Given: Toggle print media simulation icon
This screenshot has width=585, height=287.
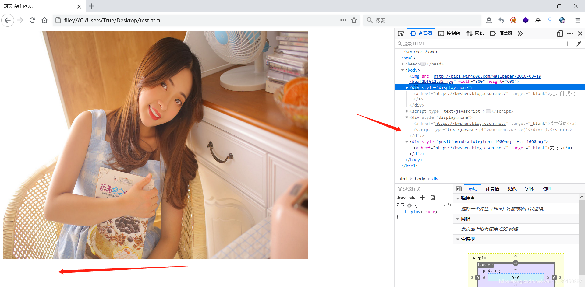Looking at the screenshot, I should click(433, 198).
